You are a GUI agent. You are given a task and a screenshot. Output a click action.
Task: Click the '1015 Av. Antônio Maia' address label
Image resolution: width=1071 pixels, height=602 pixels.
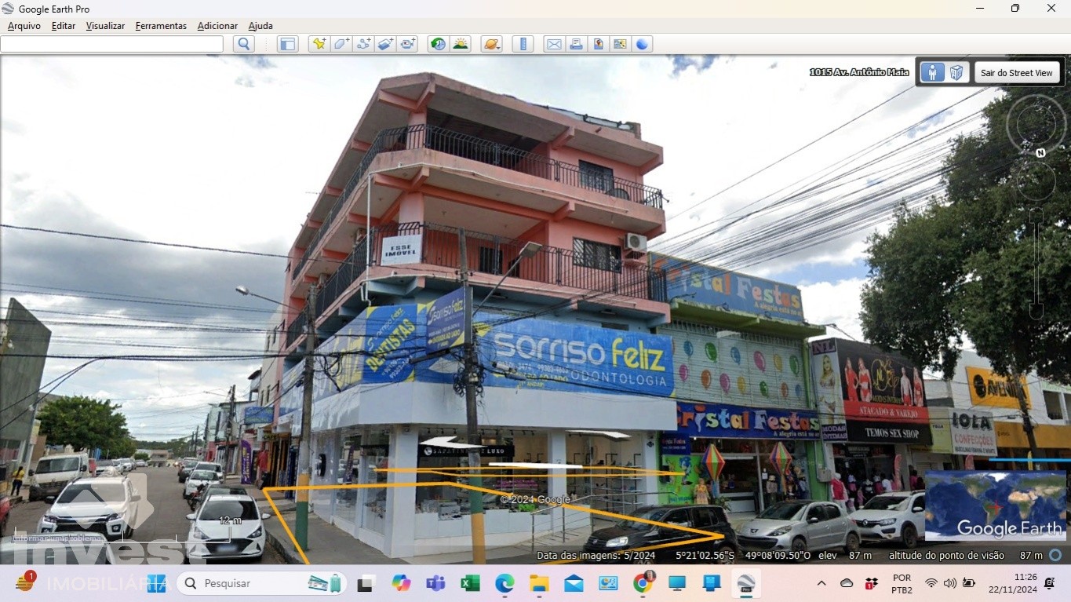(859, 72)
